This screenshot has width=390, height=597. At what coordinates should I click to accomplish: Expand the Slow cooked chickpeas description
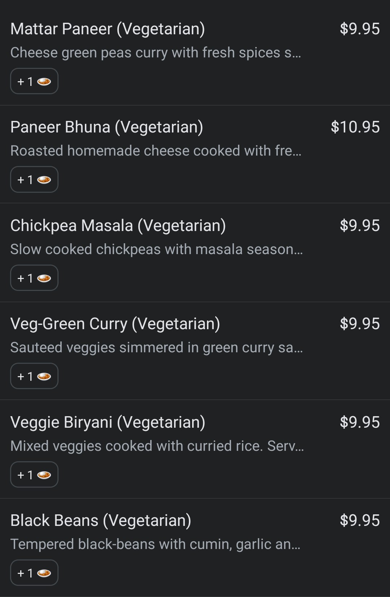click(156, 249)
